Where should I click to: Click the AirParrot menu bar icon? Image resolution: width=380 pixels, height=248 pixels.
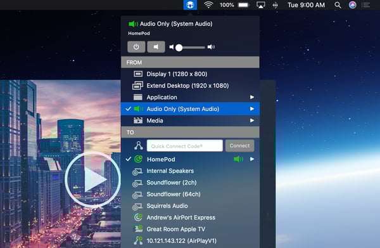[190, 5]
